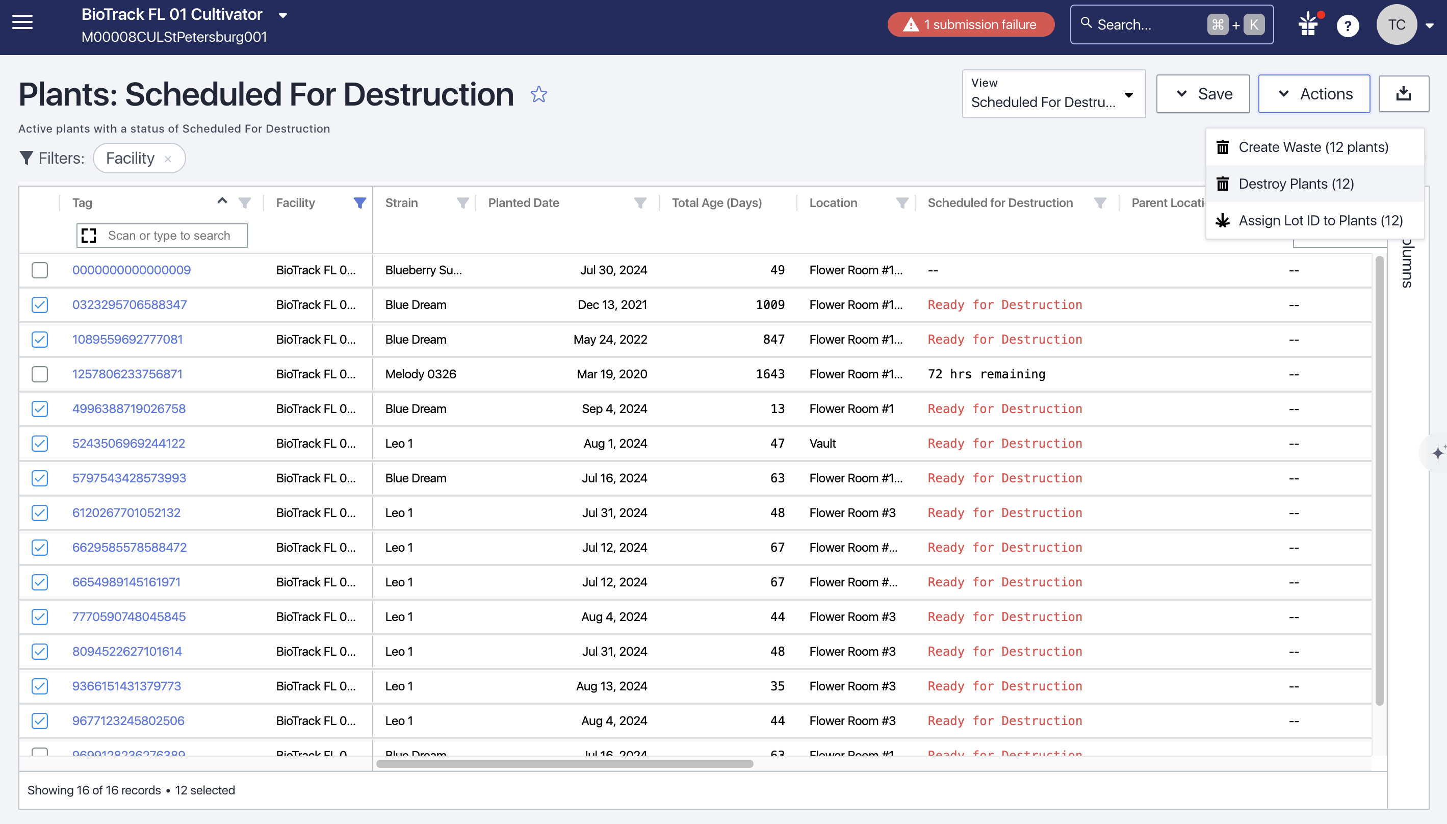Uncheck the box for plant 5243506969244122

[x=40, y=444]
